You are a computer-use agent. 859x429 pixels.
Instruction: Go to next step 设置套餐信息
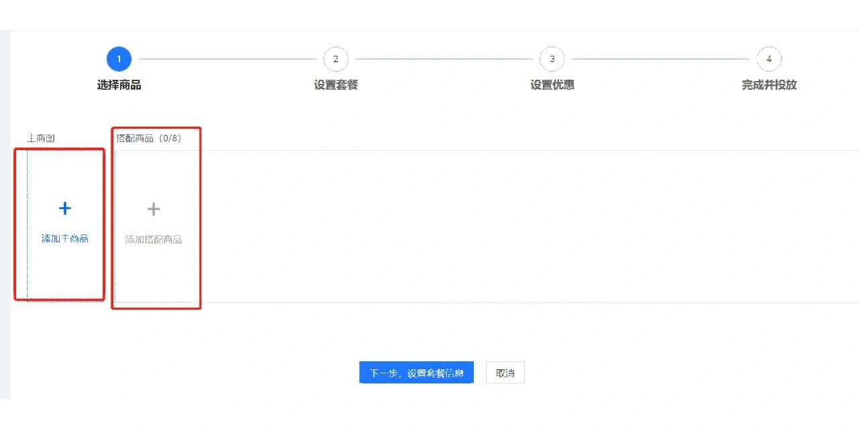[417, 373]
